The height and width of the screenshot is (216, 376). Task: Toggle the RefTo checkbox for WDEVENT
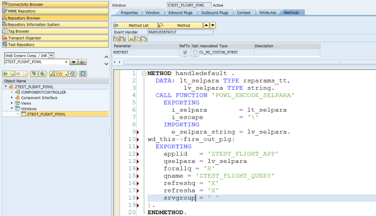click(x=185, y=52)
